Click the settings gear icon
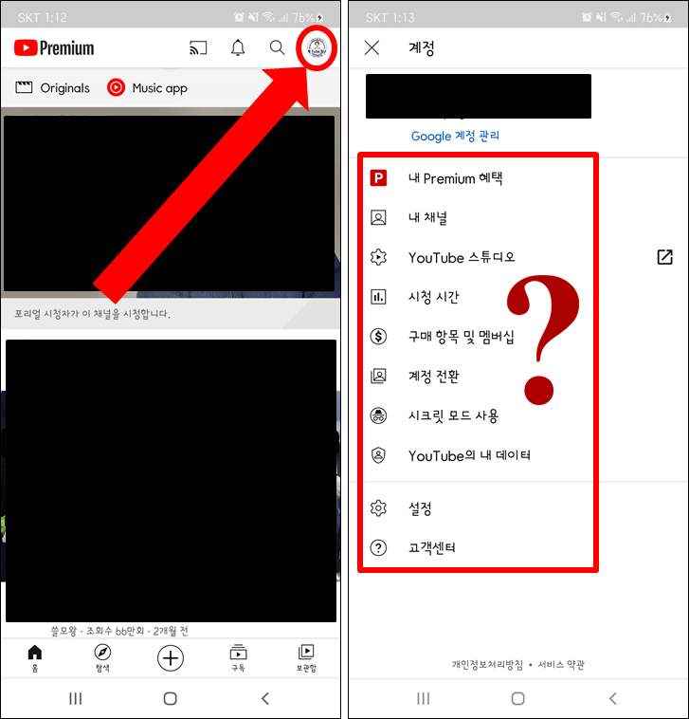The height and width of the screenshot is (719, 689). pos(378,508)
